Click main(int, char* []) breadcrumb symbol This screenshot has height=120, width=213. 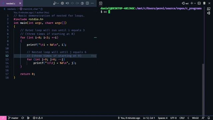[x=33, y=9]
